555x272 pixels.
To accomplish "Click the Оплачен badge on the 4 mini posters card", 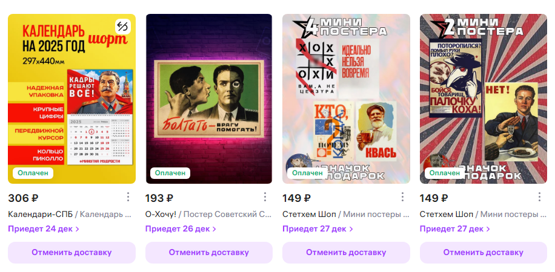I will (x=307, y=173).
